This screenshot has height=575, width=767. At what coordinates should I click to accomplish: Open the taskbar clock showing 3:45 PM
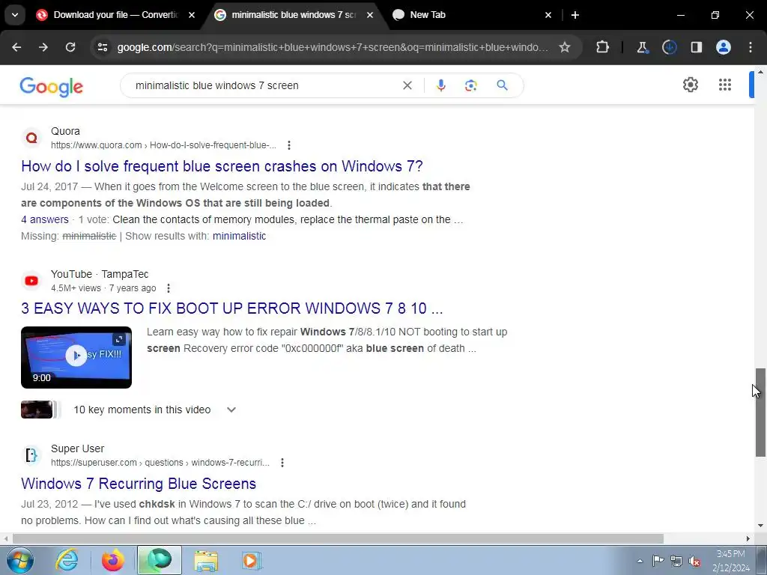tap(731, 561)
